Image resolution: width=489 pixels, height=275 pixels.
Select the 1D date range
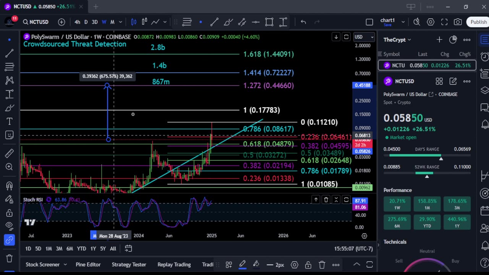point(28,249)
